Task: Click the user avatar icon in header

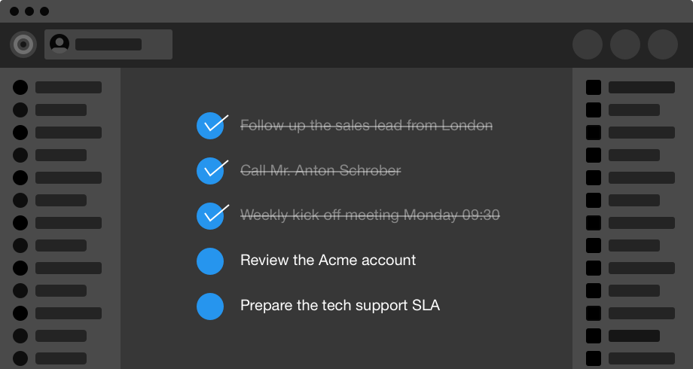Action: tap(59, 44)
